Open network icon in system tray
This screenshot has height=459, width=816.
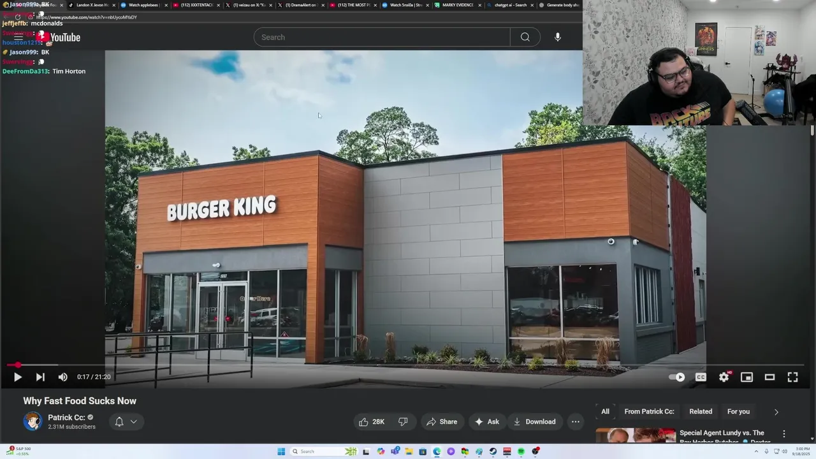(776, 451)
